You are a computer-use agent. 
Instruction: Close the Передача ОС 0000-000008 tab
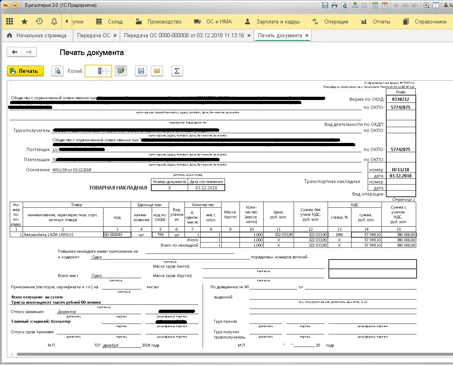tap(249, 35)
